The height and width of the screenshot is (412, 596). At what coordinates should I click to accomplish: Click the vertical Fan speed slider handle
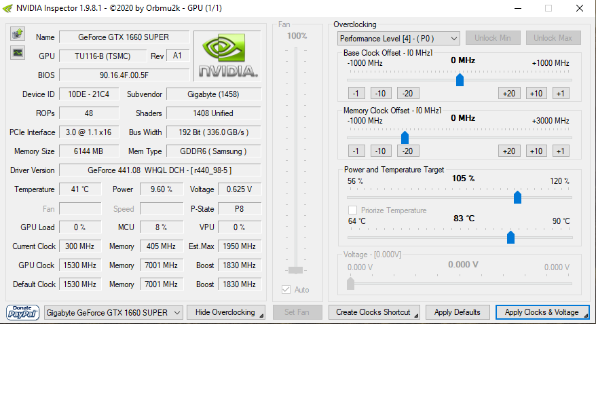pyautogui.click(x=295, y=270)
